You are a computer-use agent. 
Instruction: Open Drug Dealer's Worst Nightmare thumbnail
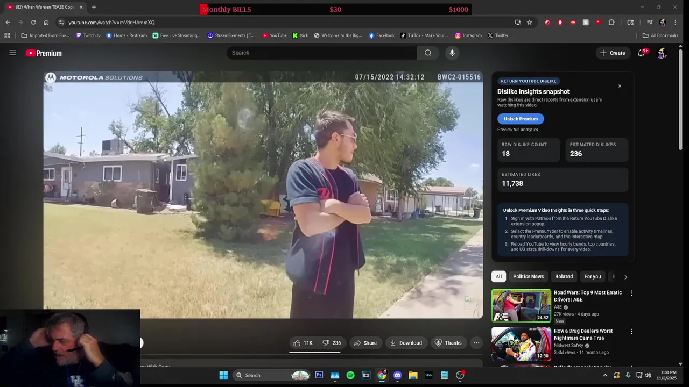tap(521, 344)
